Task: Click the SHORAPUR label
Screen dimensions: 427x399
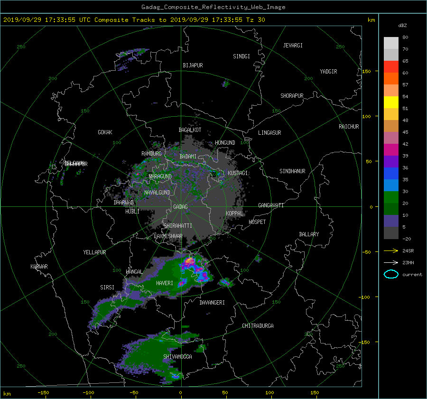Action: point(292,96)
